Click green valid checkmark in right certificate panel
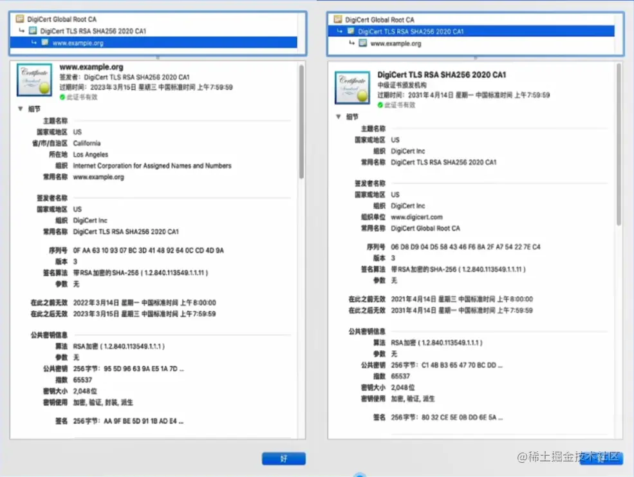 pyautogui.click(x=380, y=105)
